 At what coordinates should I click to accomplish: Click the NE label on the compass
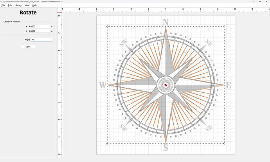coord(208,43)
